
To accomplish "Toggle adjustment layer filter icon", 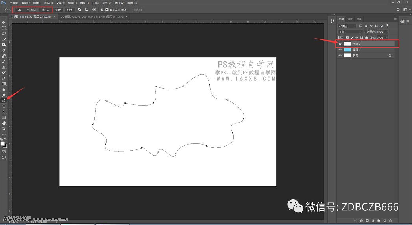I will coord(366,26).
